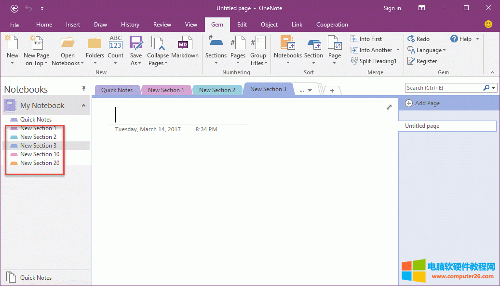Open the Folders tool in ribbon
Screen dimensions: 500x286
[95, 44]
